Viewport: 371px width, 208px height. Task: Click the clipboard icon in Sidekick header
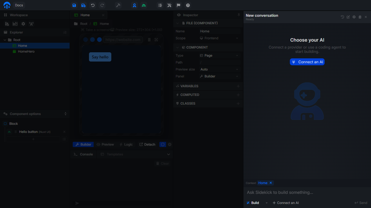click(x=360, y=17)
